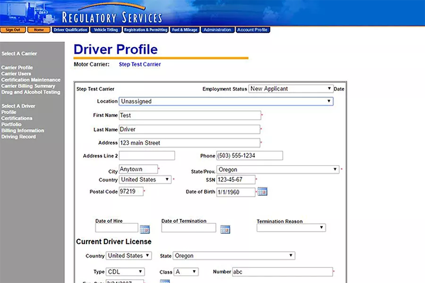Click Select A Driver in the sidebar
425x283 pixels.
(18, 106)
